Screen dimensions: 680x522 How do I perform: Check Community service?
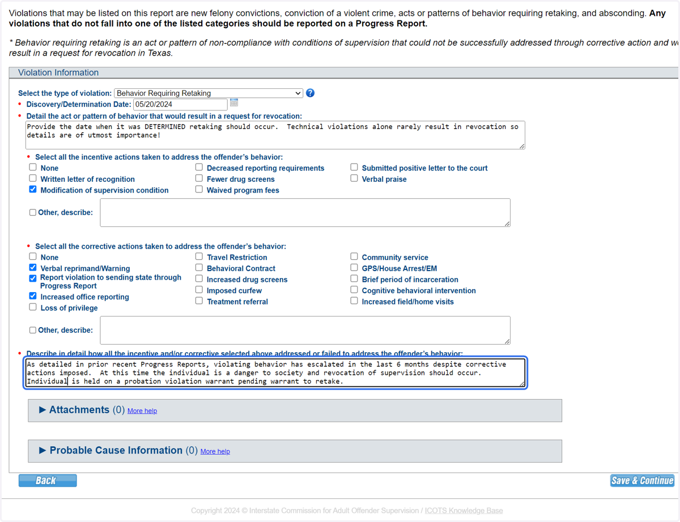pyautogui.click(x=354, y=256)
